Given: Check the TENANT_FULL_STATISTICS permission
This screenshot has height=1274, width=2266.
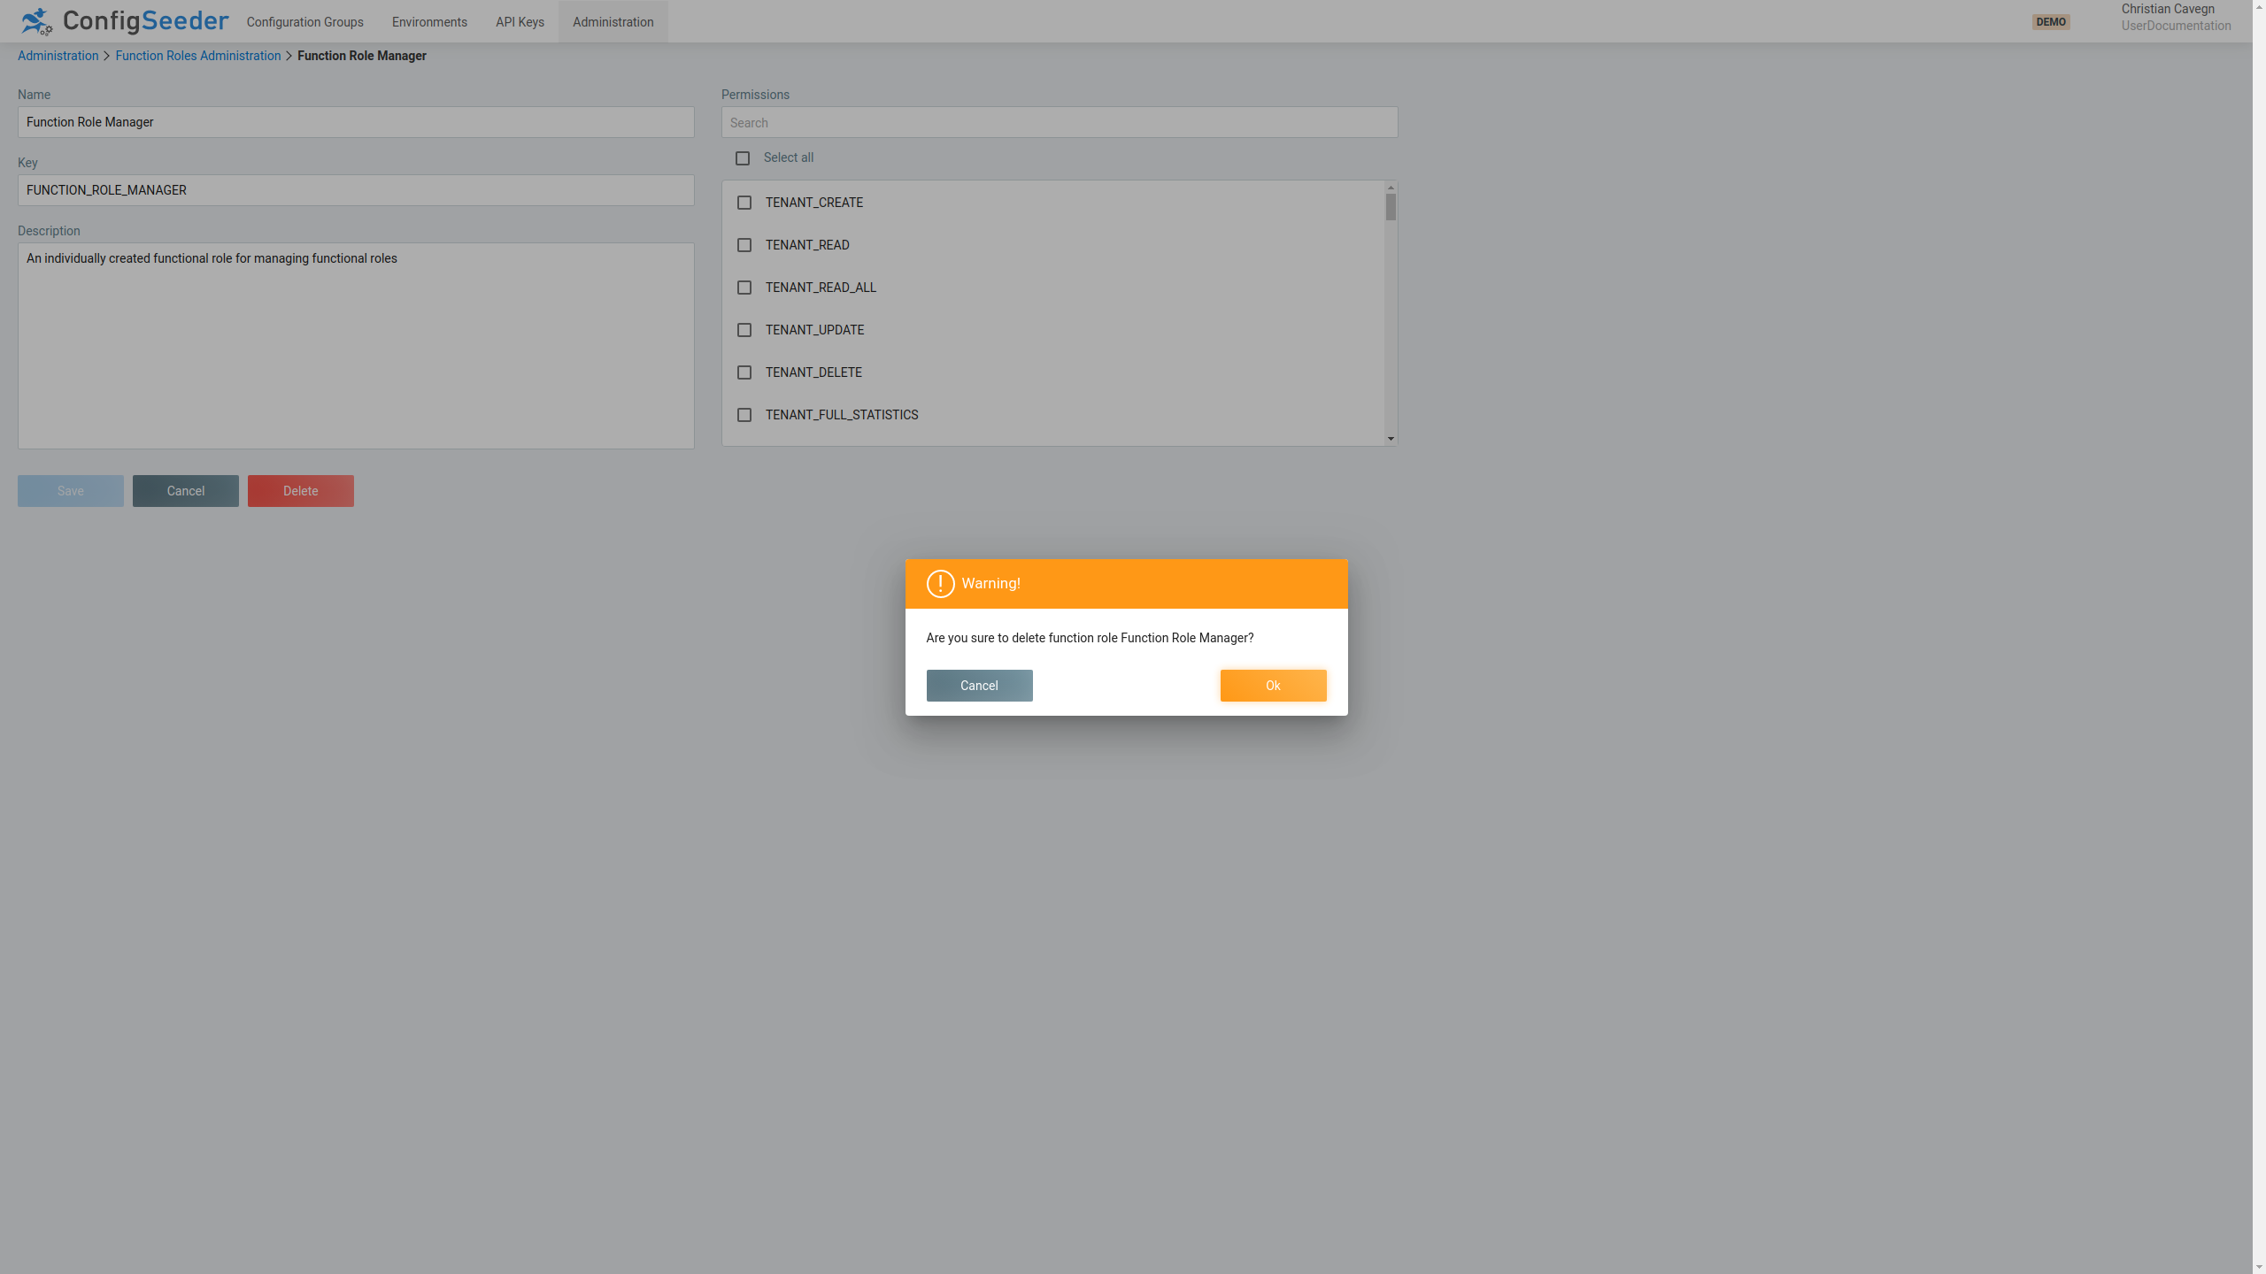Looking at the screenshot, I should coord(744,415).
